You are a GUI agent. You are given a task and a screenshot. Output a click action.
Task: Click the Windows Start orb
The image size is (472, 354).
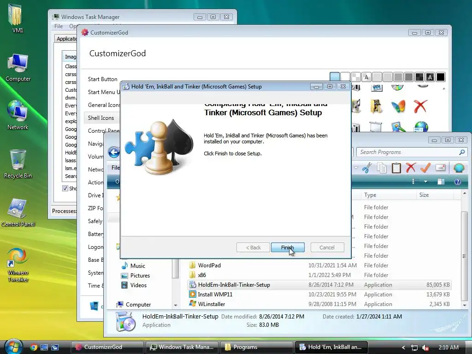13,346
